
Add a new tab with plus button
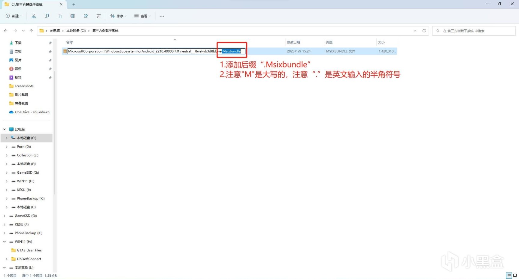tap(74, 4)
